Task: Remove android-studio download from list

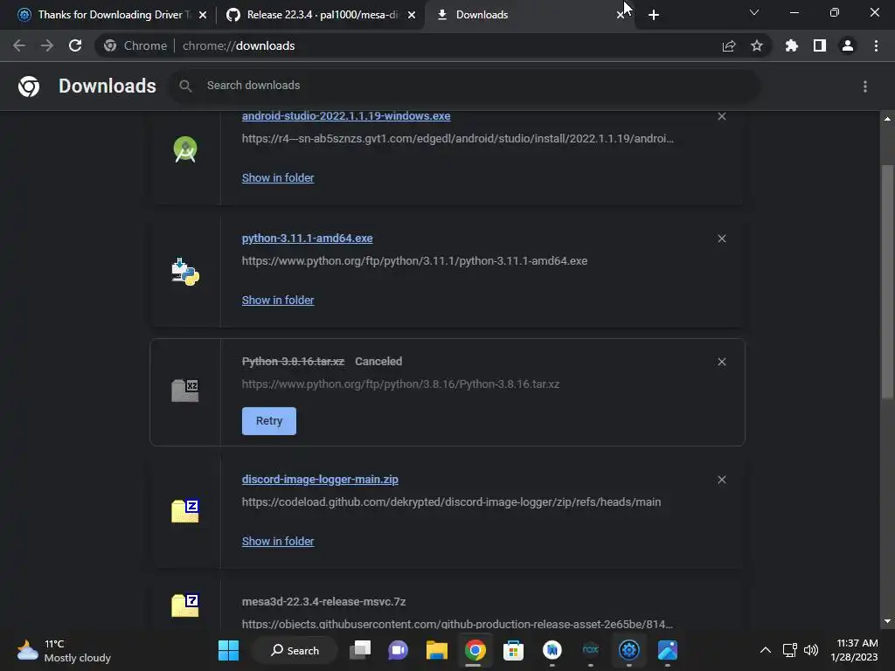Action: (x=722, y=116)
